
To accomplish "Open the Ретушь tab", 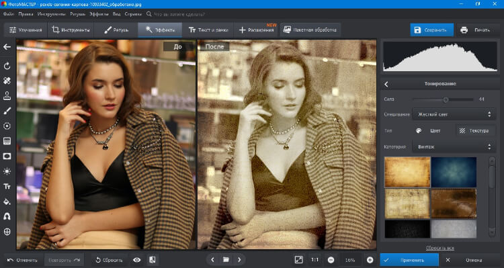I will tap(116, 30).
